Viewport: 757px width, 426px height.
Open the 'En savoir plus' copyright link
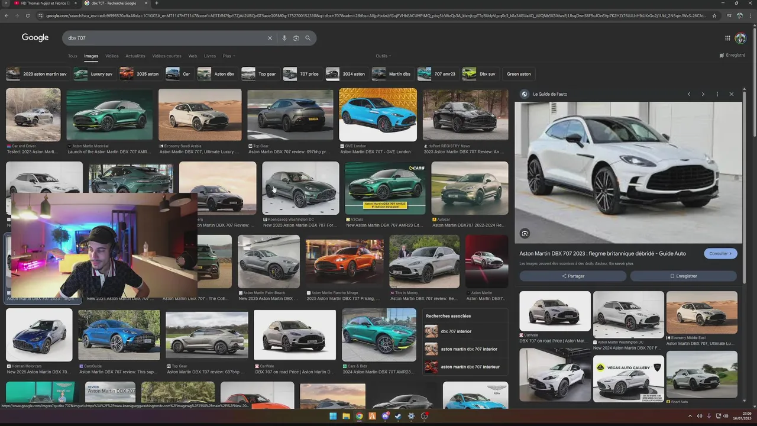620,263
